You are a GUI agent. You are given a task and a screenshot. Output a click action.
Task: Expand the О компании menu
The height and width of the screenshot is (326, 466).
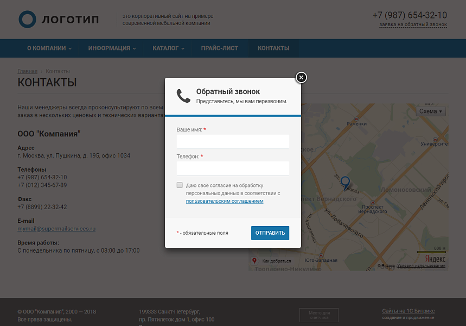49,48
